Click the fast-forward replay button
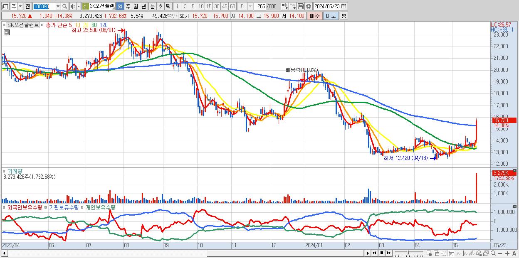Image resolution: width=519 pixels, height=258 pixels. pyautogui.click(x=388, y=253)
